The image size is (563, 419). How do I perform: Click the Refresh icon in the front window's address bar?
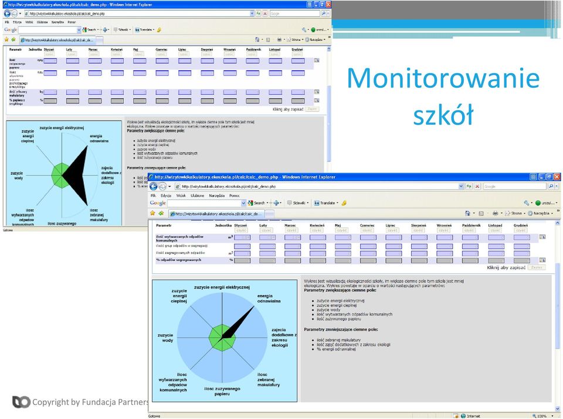469,186
